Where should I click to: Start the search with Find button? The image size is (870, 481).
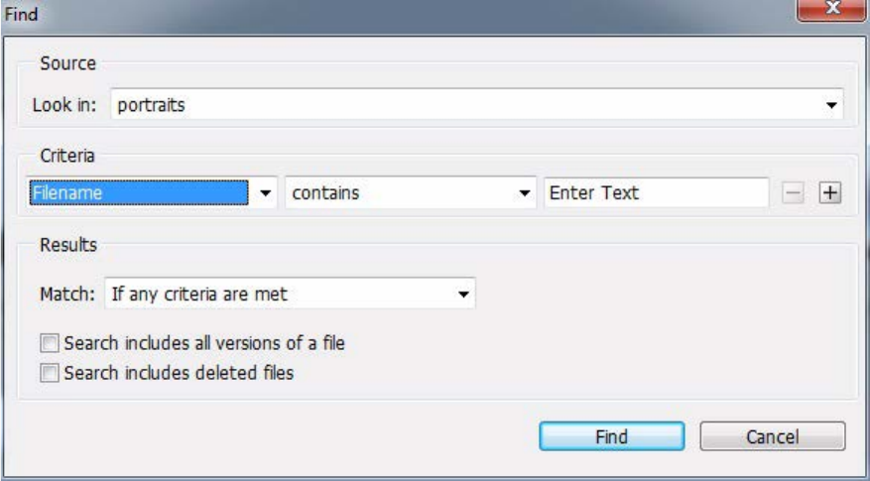(x=611, y=436)
